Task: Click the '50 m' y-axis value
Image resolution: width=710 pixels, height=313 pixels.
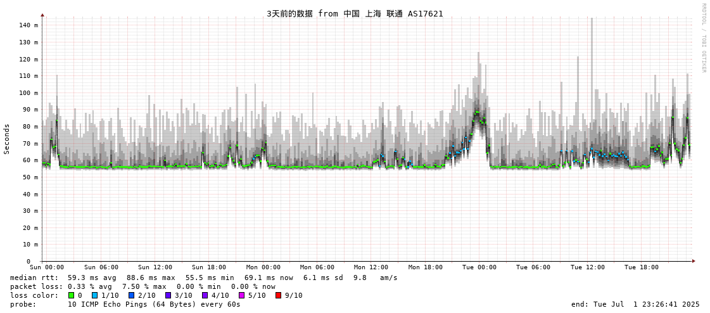Action: click(30, 177)
